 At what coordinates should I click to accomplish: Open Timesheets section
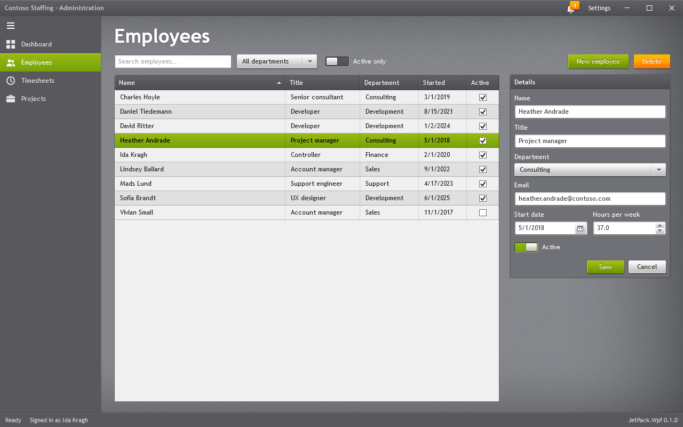click(x=51, y=81)
